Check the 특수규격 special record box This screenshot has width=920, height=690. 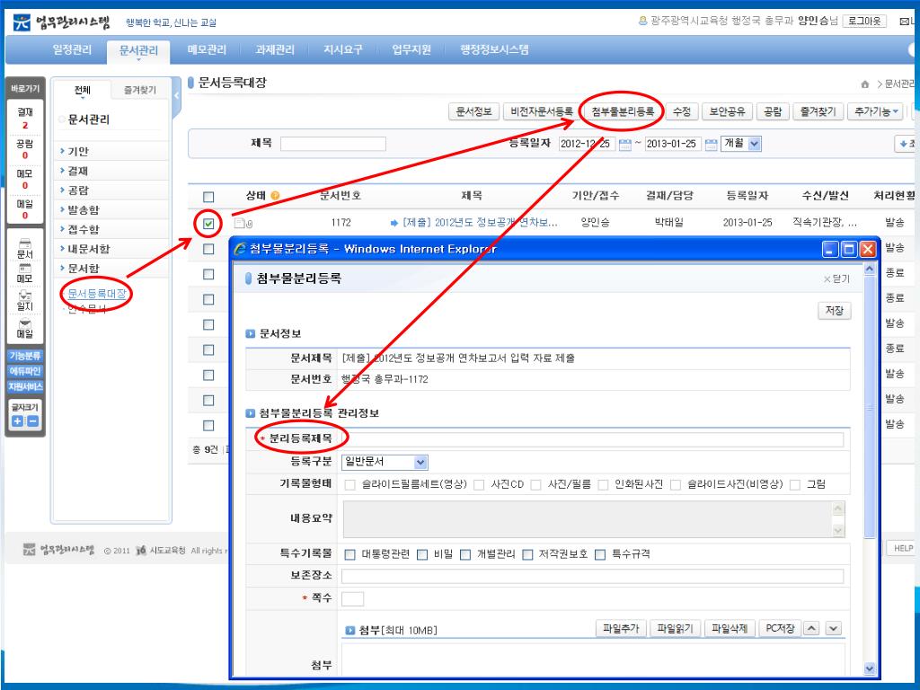(600, 554)
